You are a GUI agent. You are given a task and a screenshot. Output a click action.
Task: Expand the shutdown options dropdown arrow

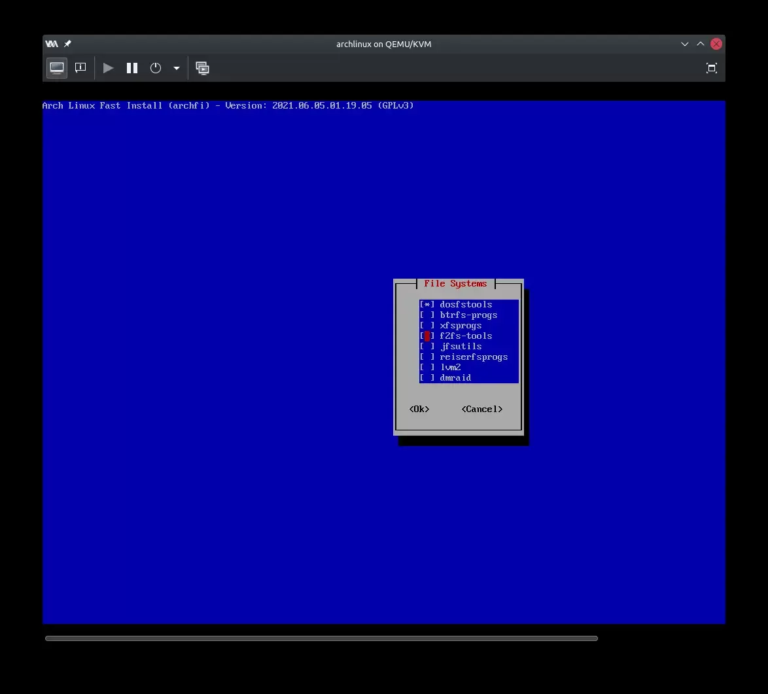click(176, 68)
